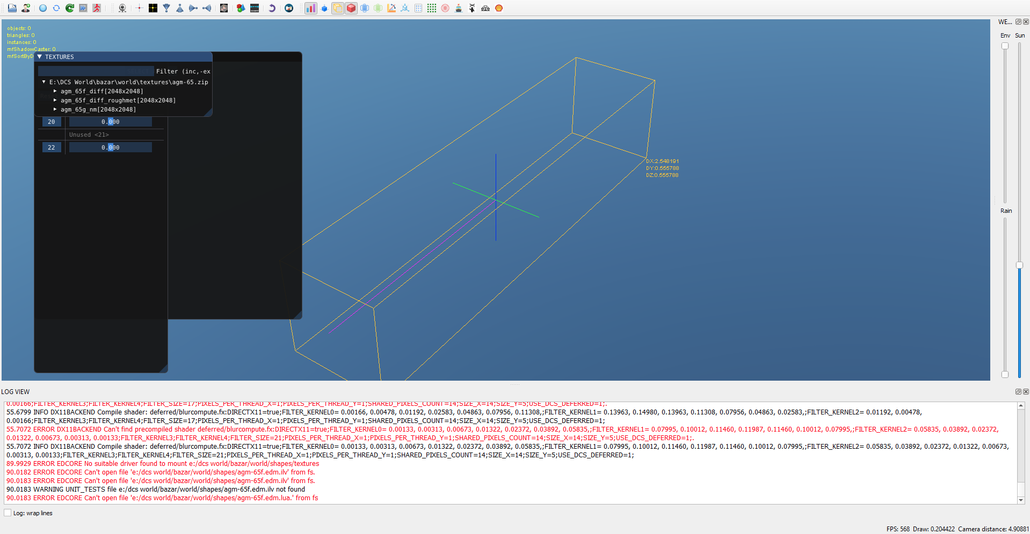Click the purple undo arrow icon
The height and width of the screenshot is (534, 1030).
272,8
